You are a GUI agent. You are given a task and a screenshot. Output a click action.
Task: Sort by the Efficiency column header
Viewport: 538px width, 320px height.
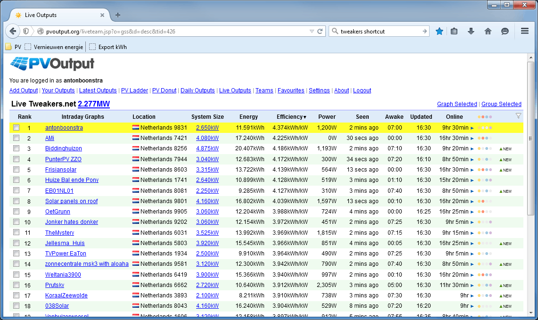point(291,117)
